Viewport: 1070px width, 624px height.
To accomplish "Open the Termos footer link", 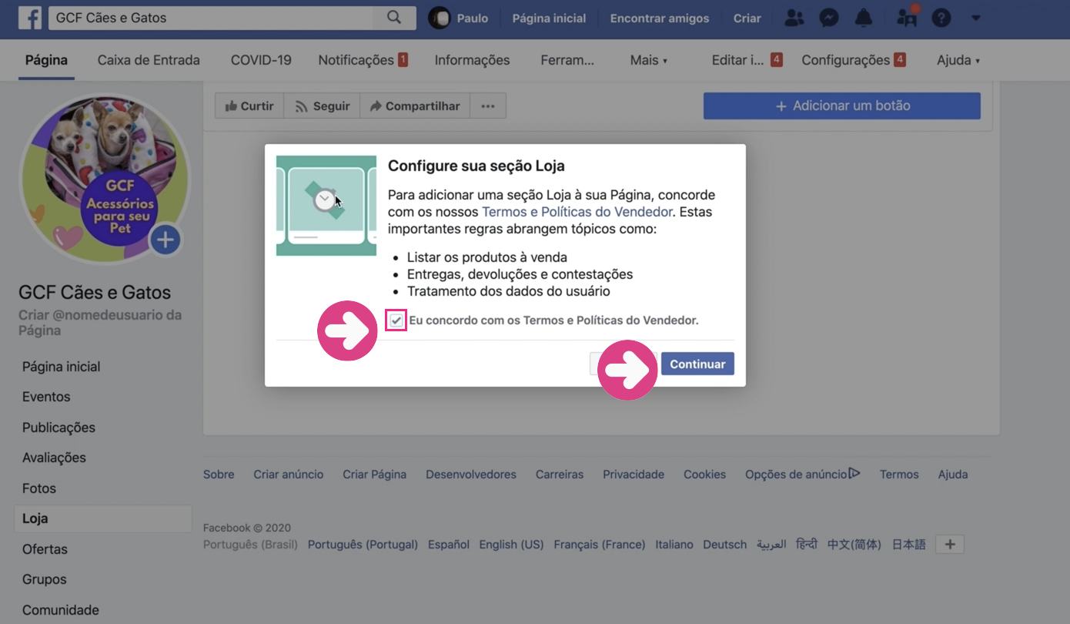I will tap(899, 475).
